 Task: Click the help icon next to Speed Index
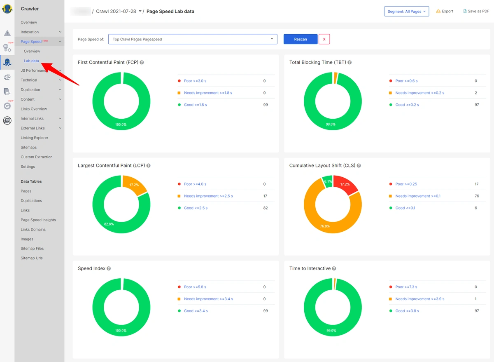(x=109, y=268)
